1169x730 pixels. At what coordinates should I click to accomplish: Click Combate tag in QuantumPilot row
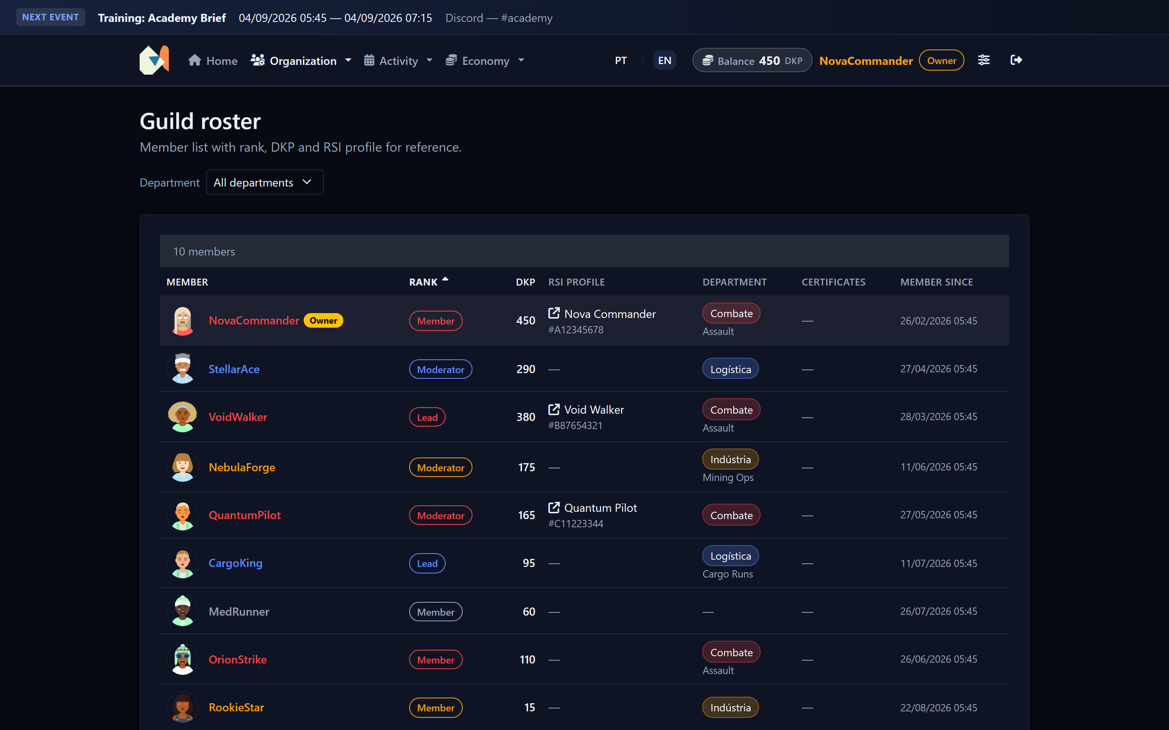pyautogui.click(x=731, y=515)
